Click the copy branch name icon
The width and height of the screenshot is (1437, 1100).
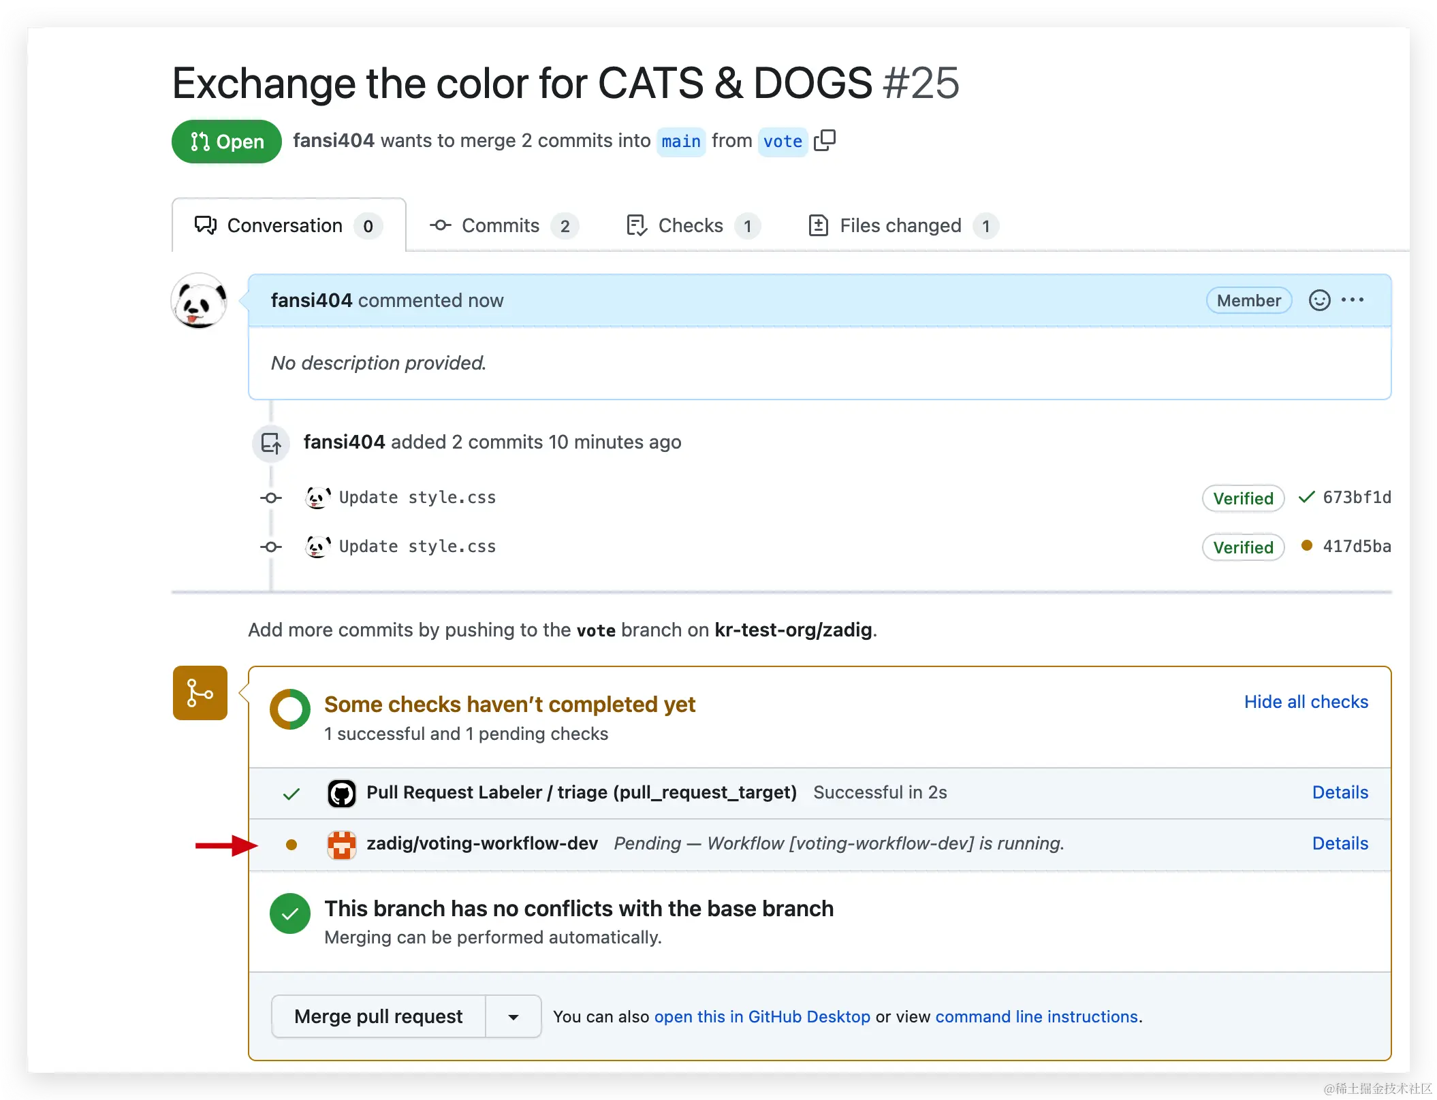pyautogui.click(x=825, y=140)
